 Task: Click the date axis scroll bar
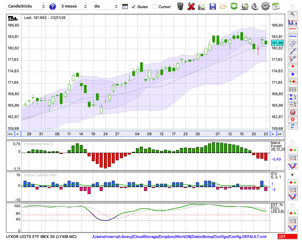tap(146, 134)
